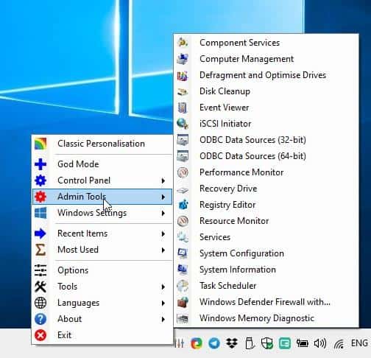Click the iSCSI Initiator globe icon
The height and width of the screenshot is (358, 371).
[183, 124]
